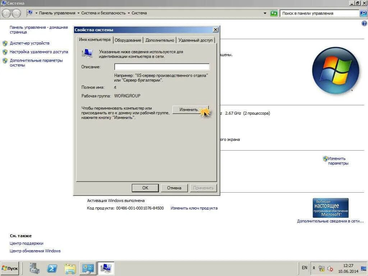Click Изменить параметры link

click(x=338, y=161)
